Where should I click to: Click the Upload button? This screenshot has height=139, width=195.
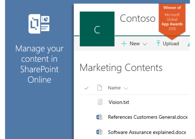tap(171, 44)
